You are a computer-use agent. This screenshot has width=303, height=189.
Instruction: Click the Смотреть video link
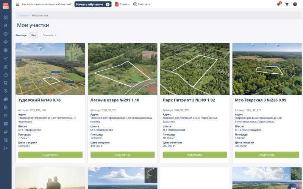[142, 4]
